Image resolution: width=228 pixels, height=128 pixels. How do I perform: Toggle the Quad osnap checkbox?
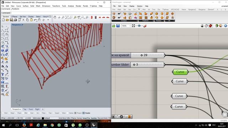point(53,113)
